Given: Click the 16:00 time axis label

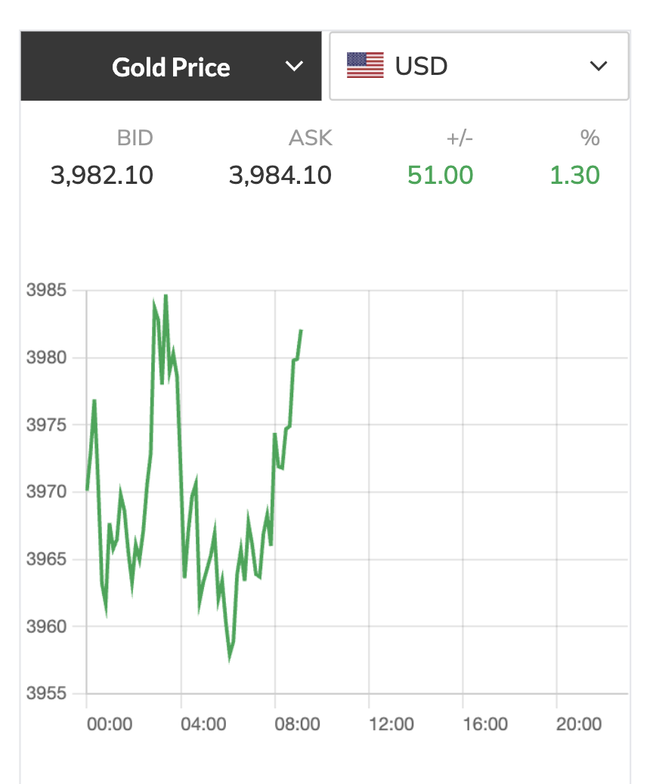Looking at the screenshot, I should click(x=484, y=725).
